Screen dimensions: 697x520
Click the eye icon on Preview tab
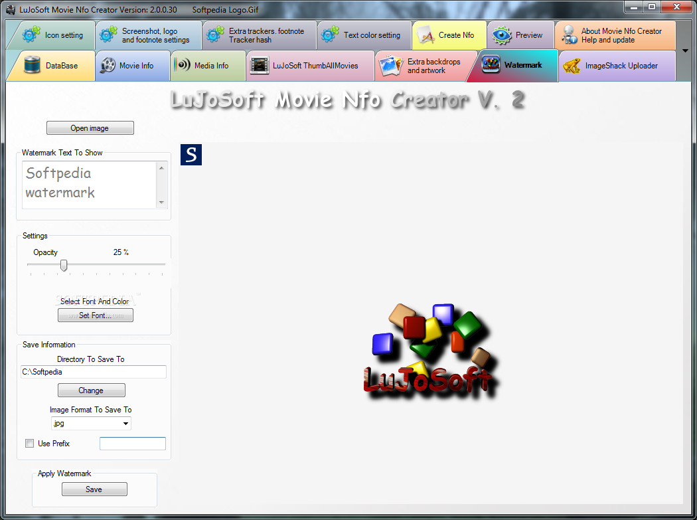point(502,35)
